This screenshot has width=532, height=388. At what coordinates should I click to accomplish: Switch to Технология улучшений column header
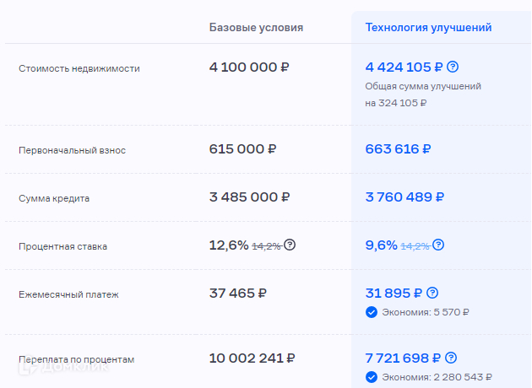(x=428, y=28)
